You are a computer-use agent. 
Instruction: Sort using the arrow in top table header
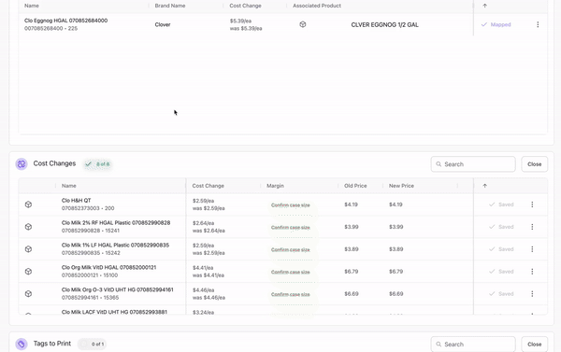tap(484, 6)
